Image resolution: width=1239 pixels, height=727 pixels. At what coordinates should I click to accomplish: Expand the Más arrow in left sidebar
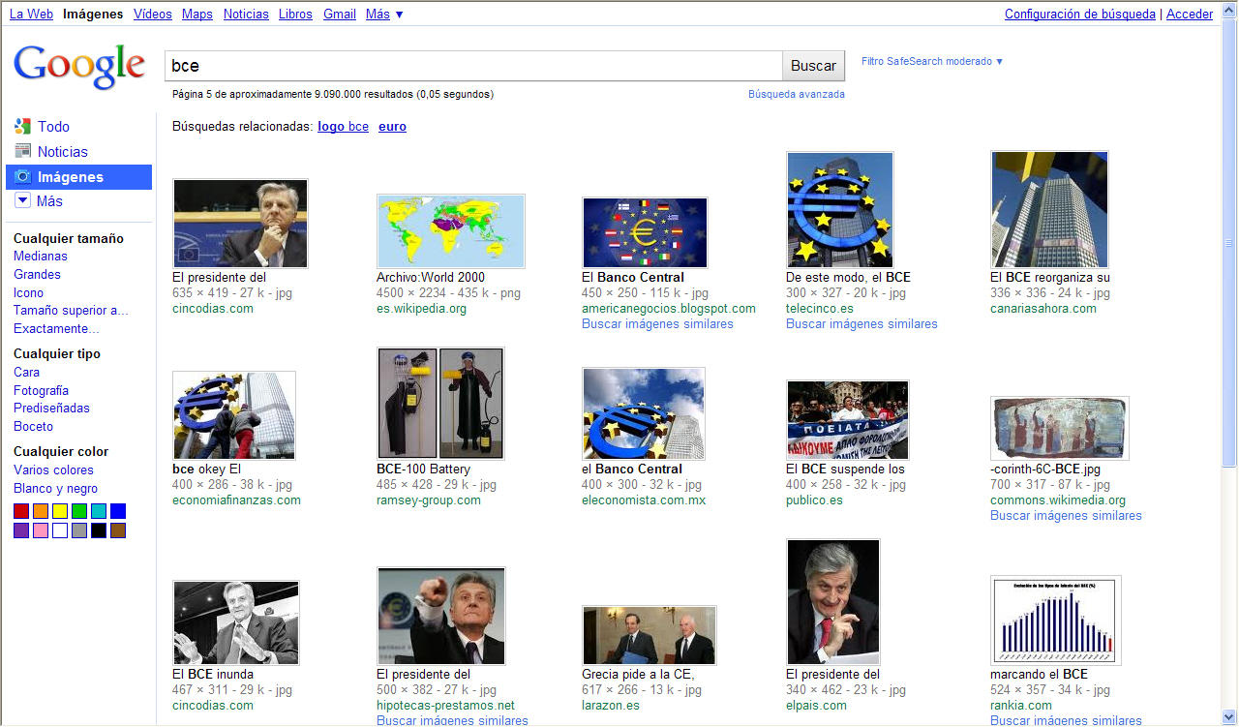pos(23,200)
